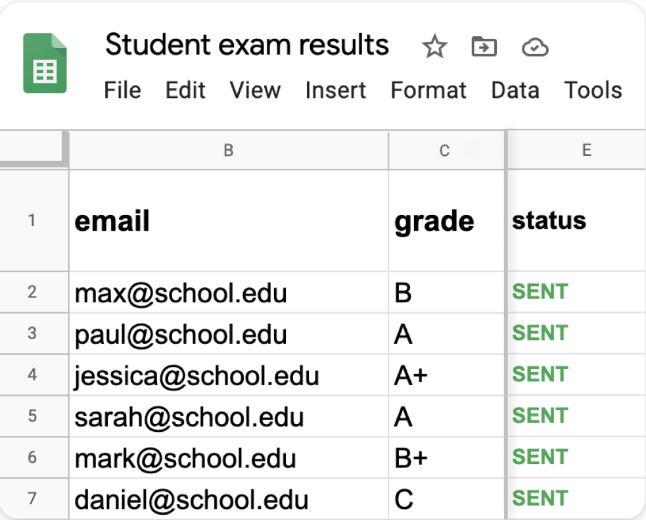
Task: Open the Format menu
Action: (428, 91)
